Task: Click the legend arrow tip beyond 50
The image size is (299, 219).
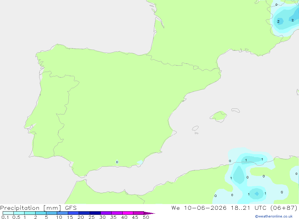Action: 150,213
